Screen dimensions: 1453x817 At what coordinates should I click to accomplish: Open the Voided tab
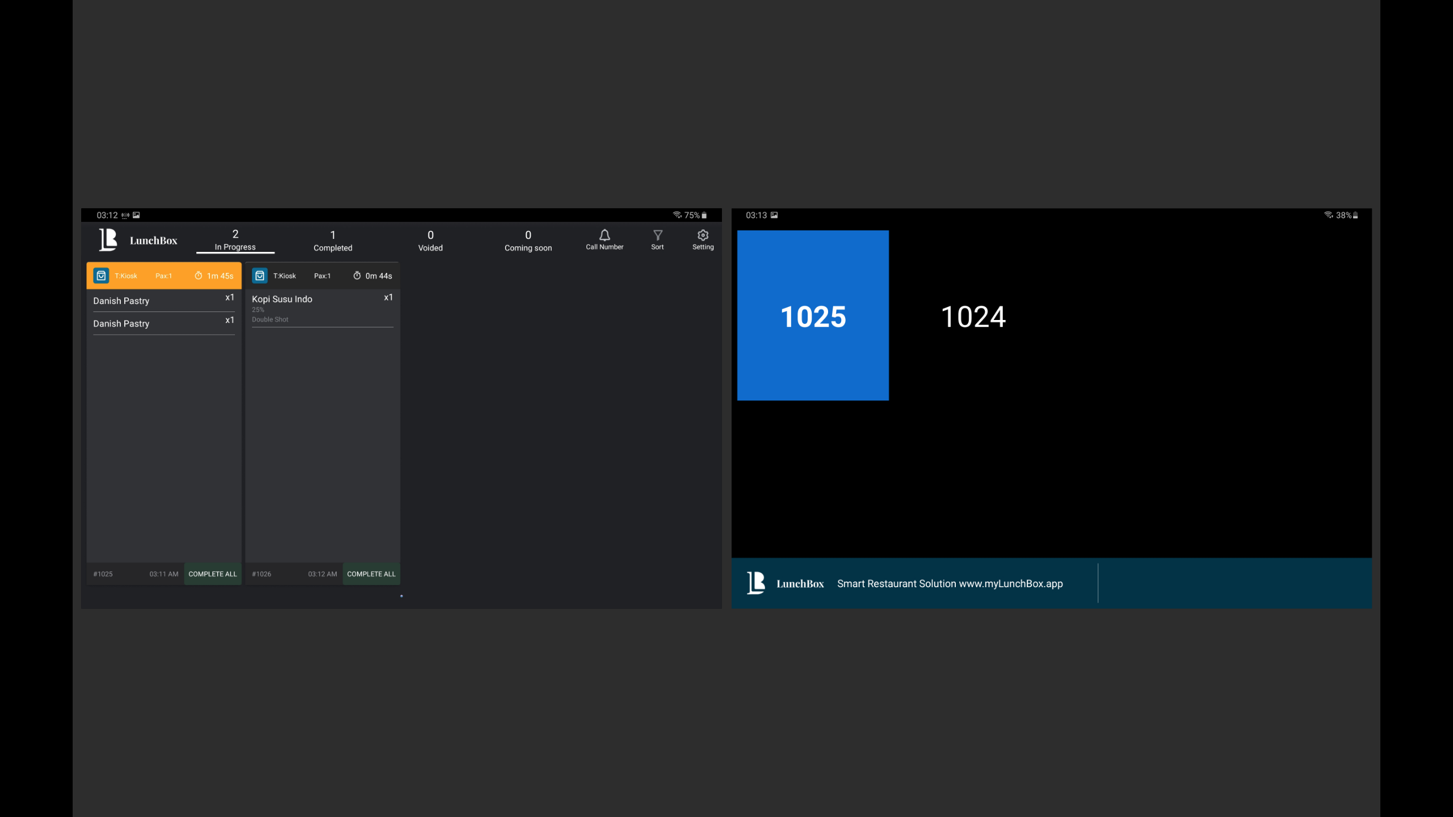click(x=430, y=241)
